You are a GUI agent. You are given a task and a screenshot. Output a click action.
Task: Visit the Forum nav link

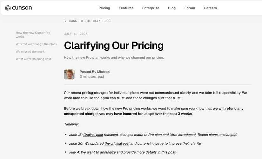tap(190, 8)
